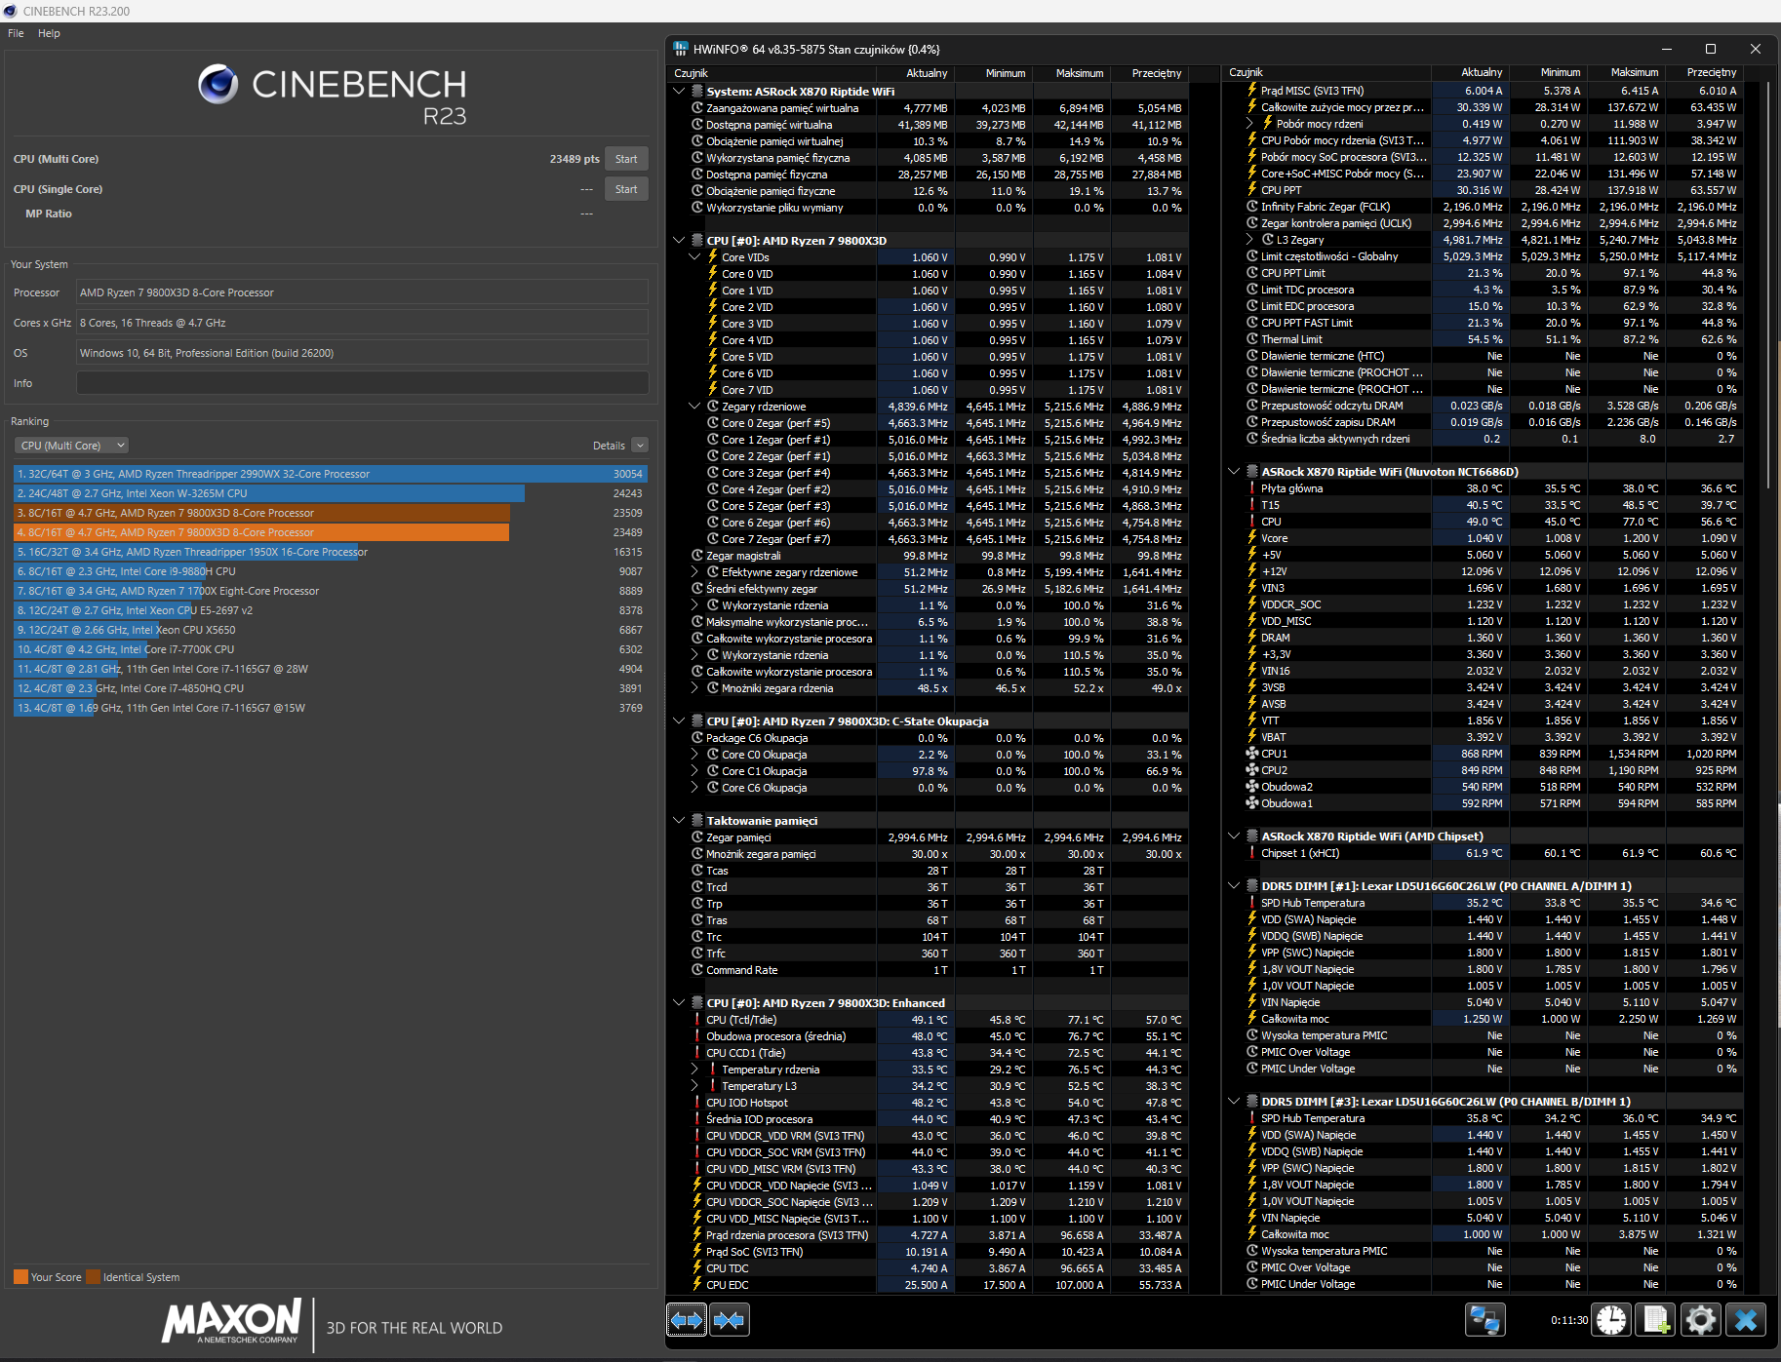Screen dimensions: 1781x1362
Task: Select ranking row for Intel Xeon W-3265M
Action: click(330, 493)
